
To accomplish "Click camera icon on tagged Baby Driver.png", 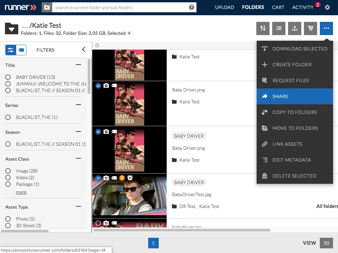I will tap(106, 131).
